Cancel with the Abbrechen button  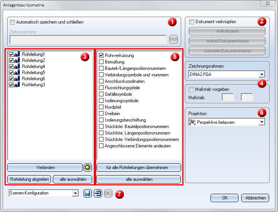pos(255,198)
